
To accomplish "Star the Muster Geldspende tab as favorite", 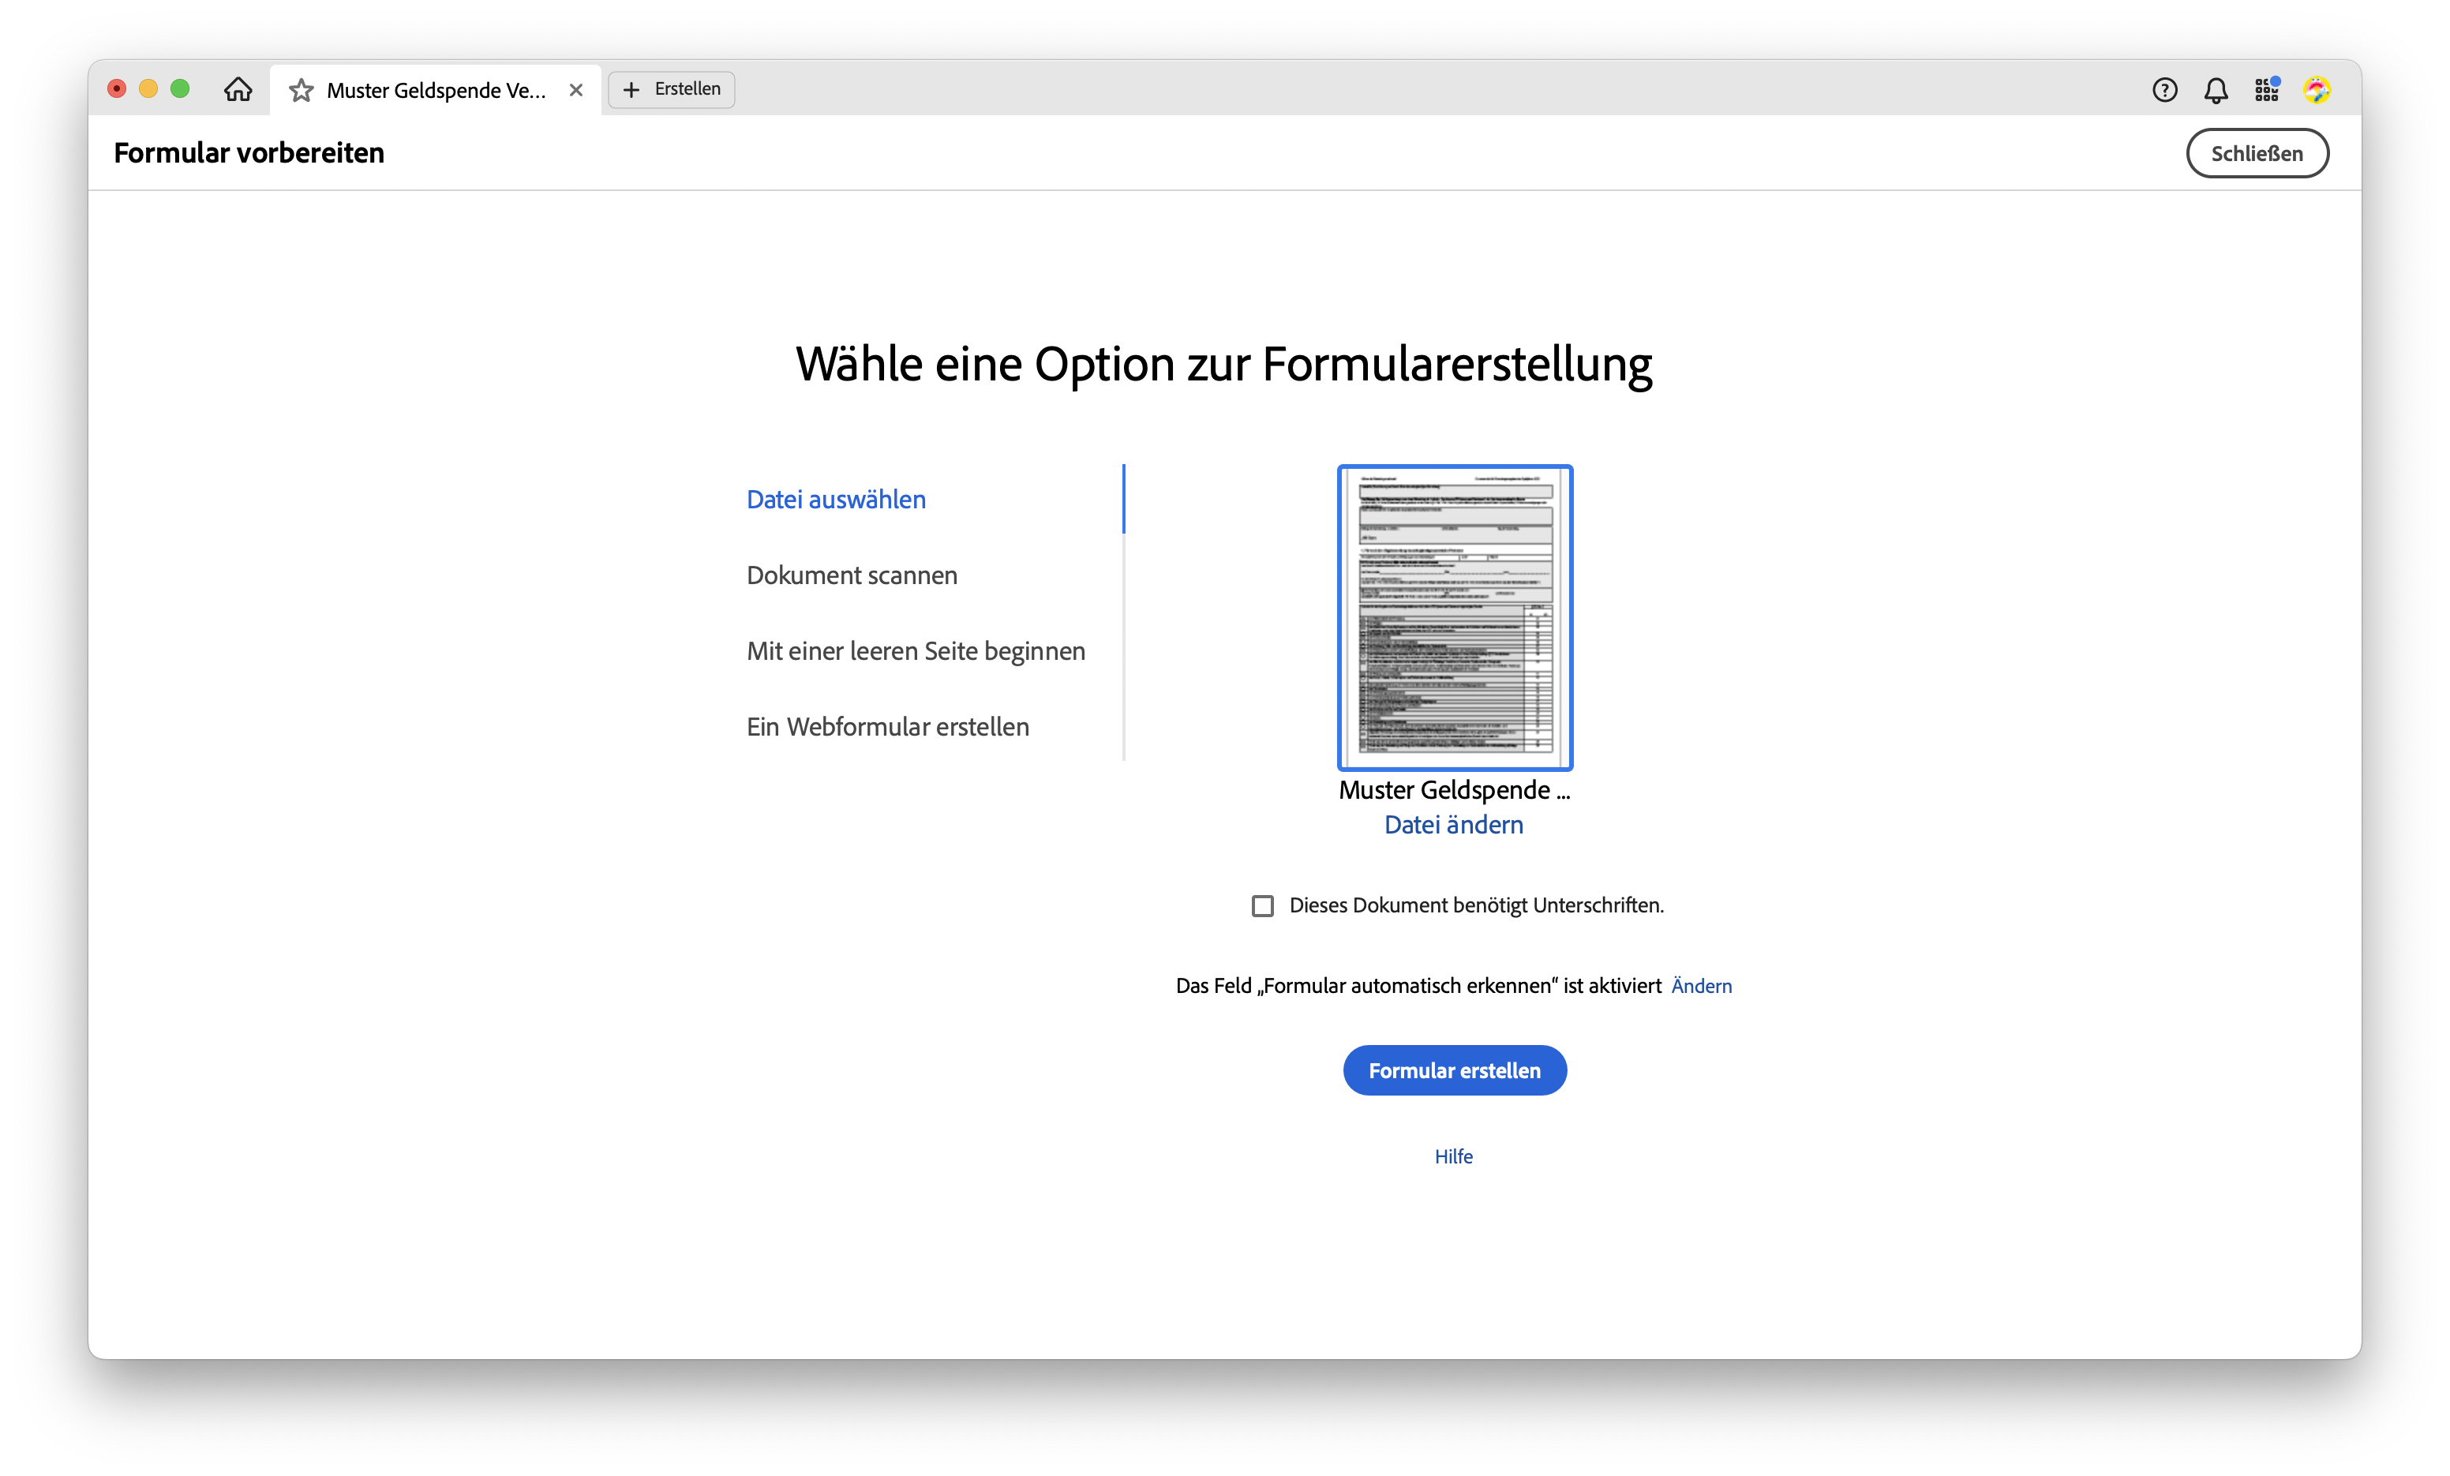I will [x=302, y=91].
